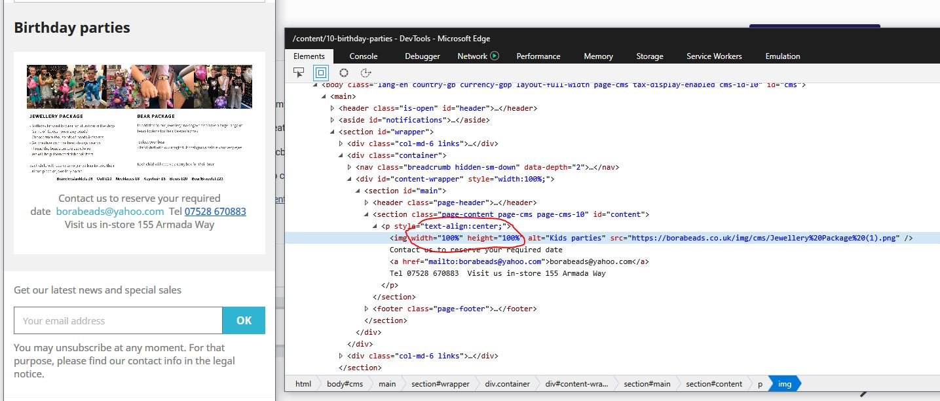The height and width of the screenshot is (401, 940).
Task: Focus the 'Your email address' input field
Action: click(118, 320)
